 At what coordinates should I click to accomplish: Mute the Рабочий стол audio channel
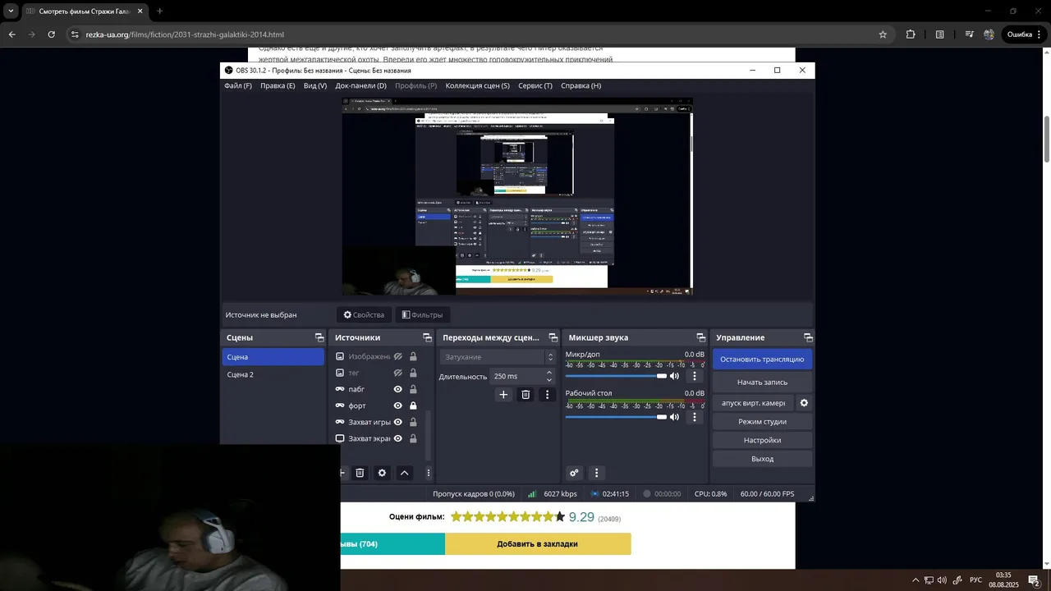click(x=674, y=417)
